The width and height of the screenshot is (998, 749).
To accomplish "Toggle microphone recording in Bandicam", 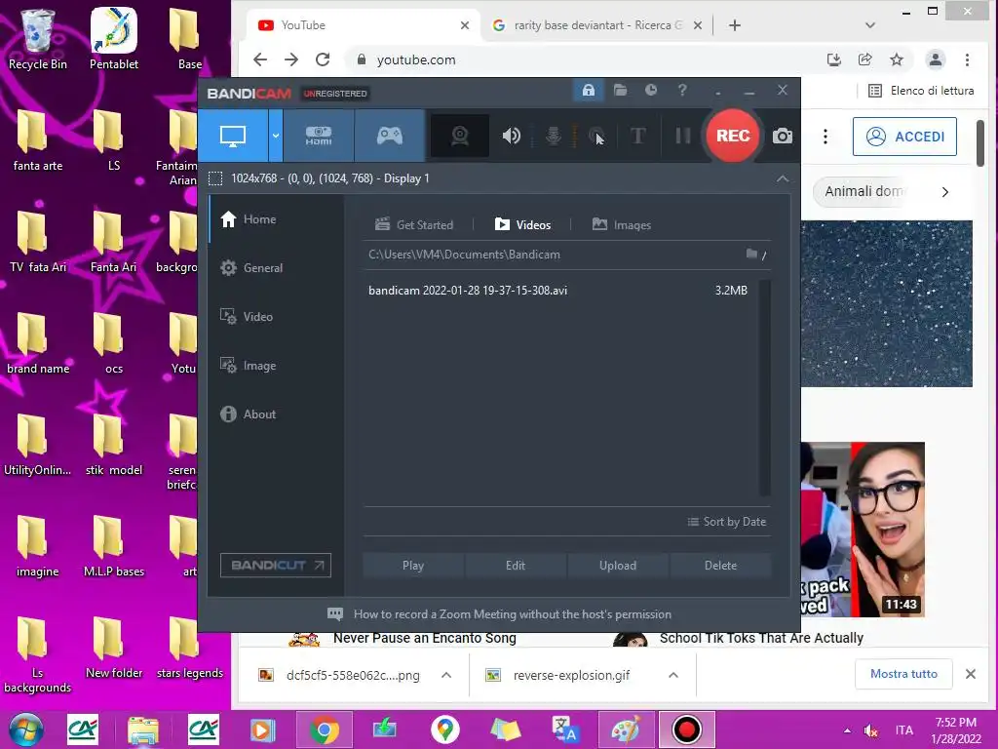I will (554, 136).
